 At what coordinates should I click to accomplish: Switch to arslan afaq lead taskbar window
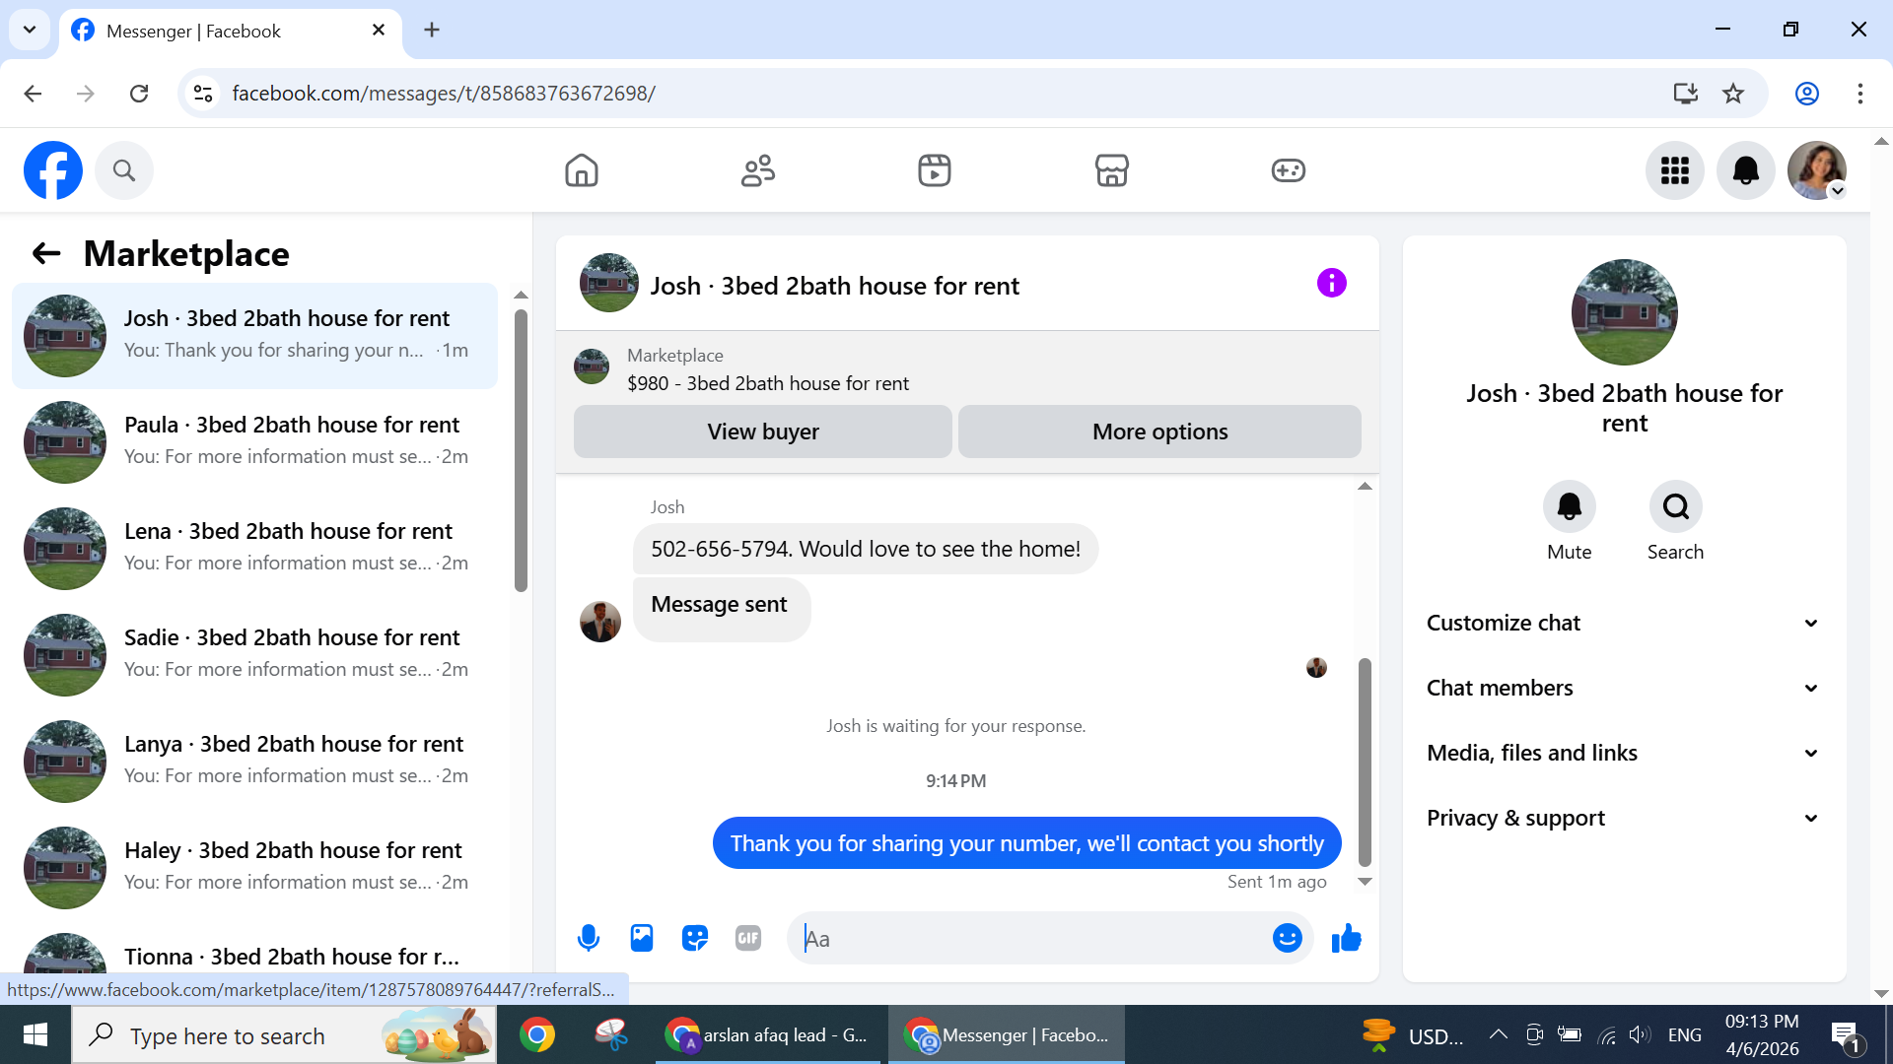(770, 1034)
